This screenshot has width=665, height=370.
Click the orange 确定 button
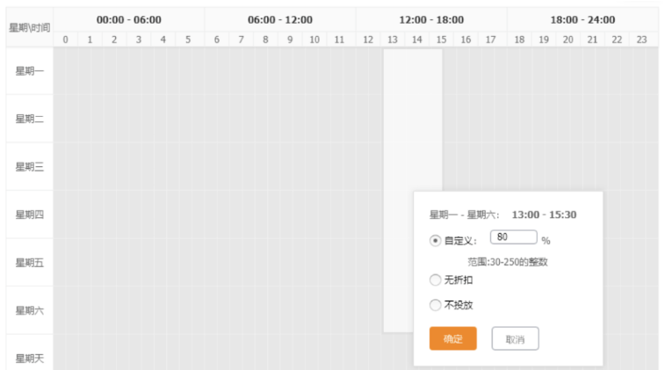point(452,338)
